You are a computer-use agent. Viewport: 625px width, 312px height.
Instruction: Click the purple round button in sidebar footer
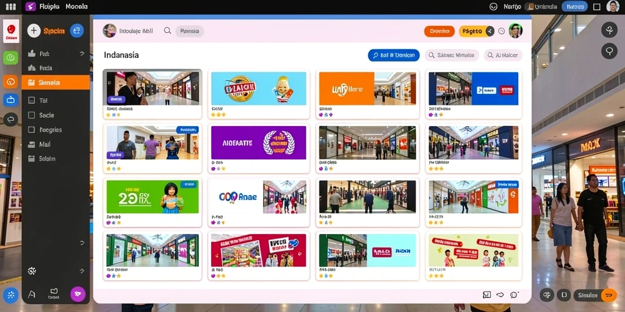(78, 294)
